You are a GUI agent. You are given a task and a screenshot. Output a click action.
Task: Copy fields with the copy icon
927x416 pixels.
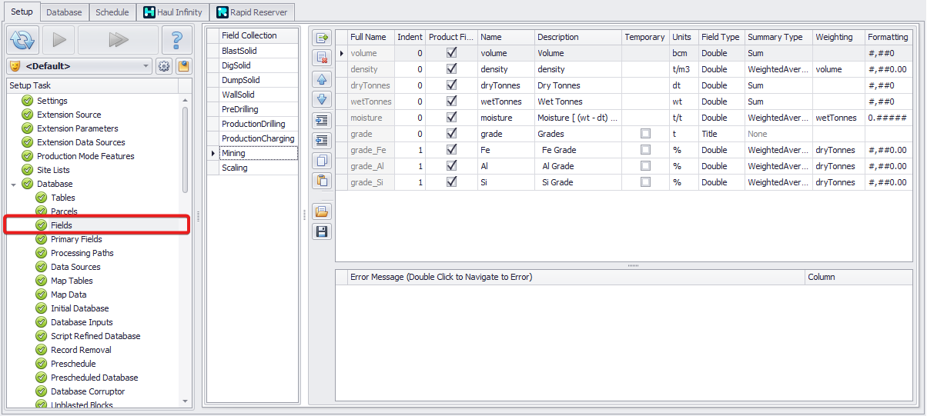click(x=322, y=161)
